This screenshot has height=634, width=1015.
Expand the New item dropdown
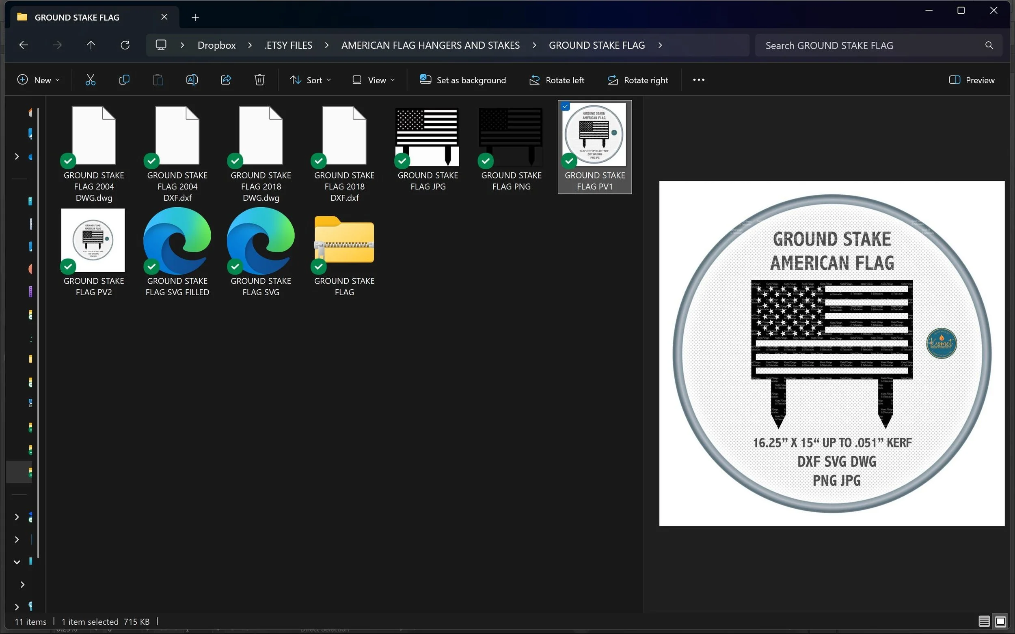click(38, 80)
